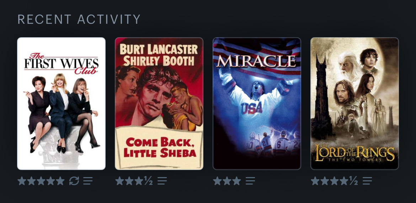Click the Recent Activity heading
Screen dimensions: 416x203
tap(79, 19)
